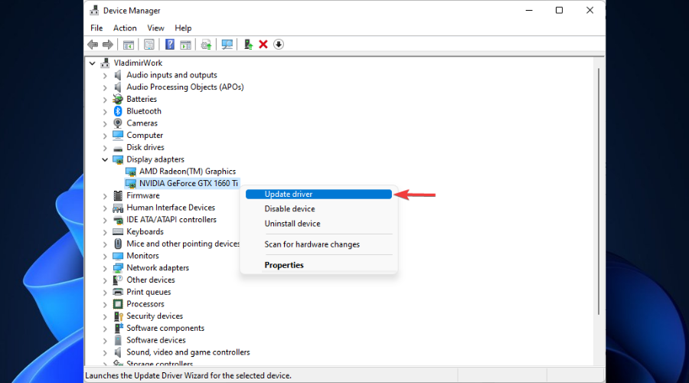Image resolution: width=689 pixels, height=383 pixels.
Task: Open the Action menu
Action: point(125,28)
